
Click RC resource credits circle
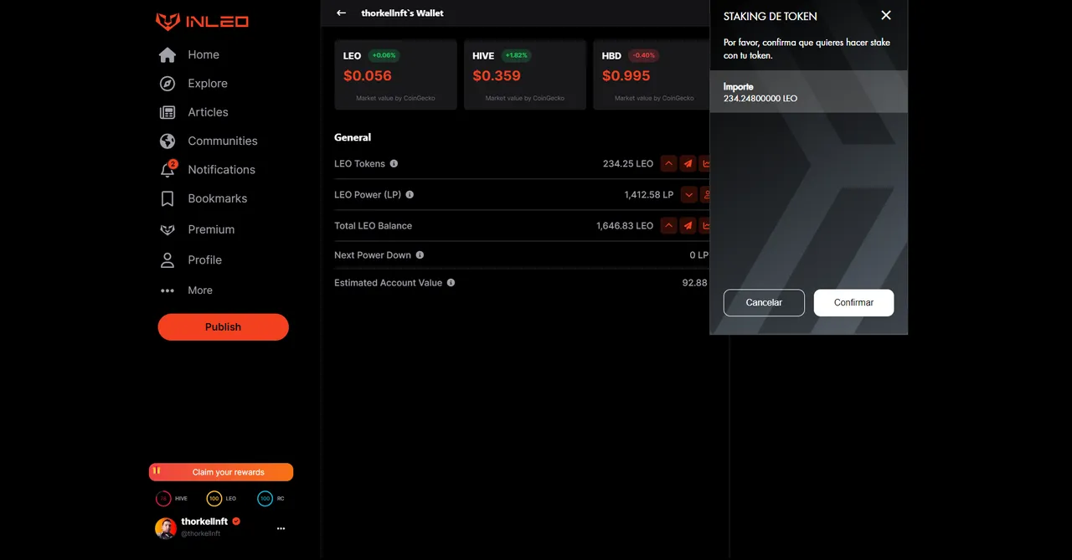(x=265, y=499)
